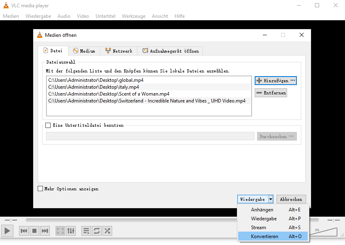
Task: Open the extended settings equalizer icon
Action: pyautogui.click(x=70, y=231)
